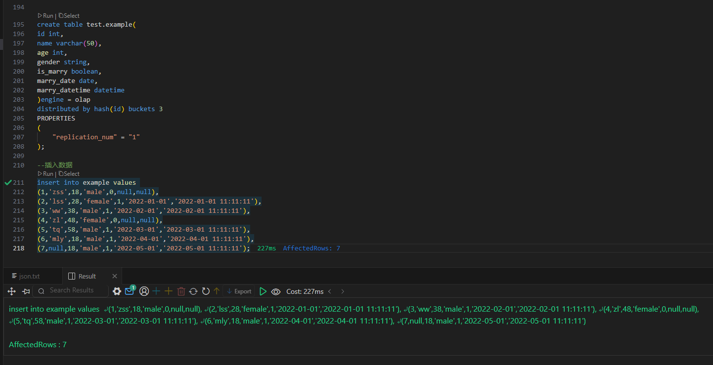Click 'is_marry boolean,' on line 200
This screenshot has height=365, width=713.
pos(69,72)
